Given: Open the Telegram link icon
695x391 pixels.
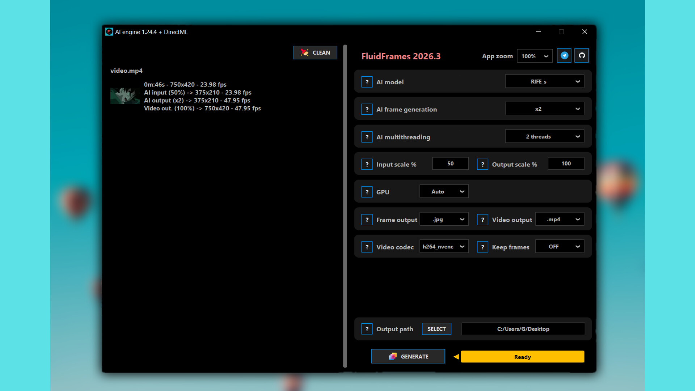Looking at the screenshot, I should [x=564, y=55].
